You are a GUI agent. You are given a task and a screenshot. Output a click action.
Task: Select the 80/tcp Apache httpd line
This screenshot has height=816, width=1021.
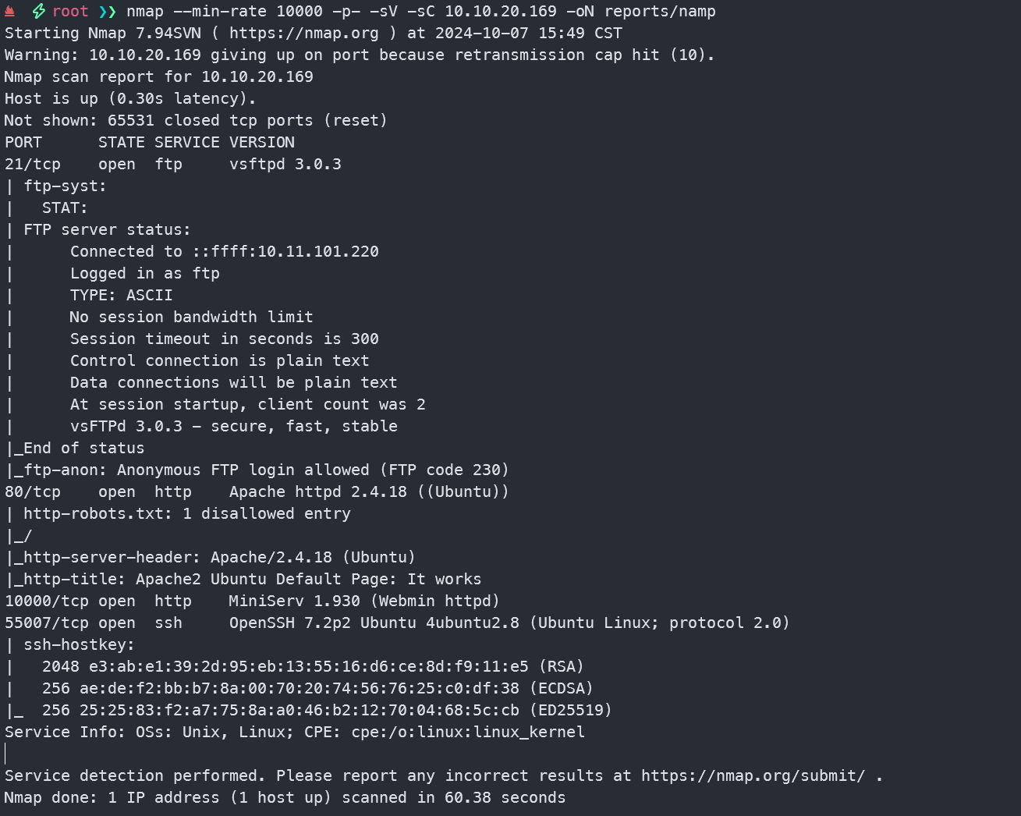point(257,492)
